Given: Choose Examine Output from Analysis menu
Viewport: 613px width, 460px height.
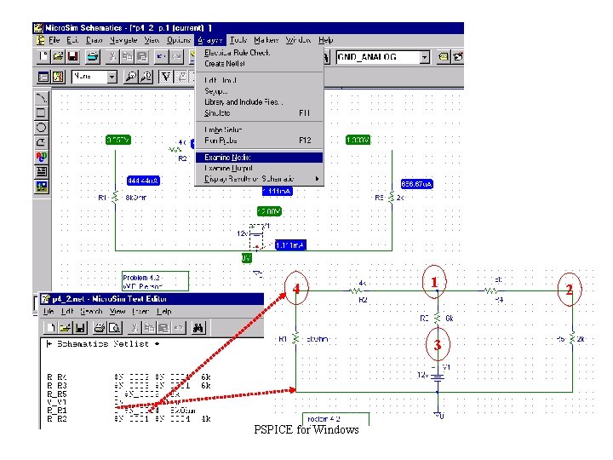Looking at the screenshot, I should [x=259, y=168].
